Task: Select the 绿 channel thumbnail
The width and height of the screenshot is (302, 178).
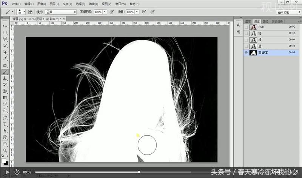Action: coord(254,40)
